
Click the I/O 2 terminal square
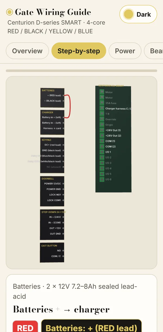click(102, 158)
